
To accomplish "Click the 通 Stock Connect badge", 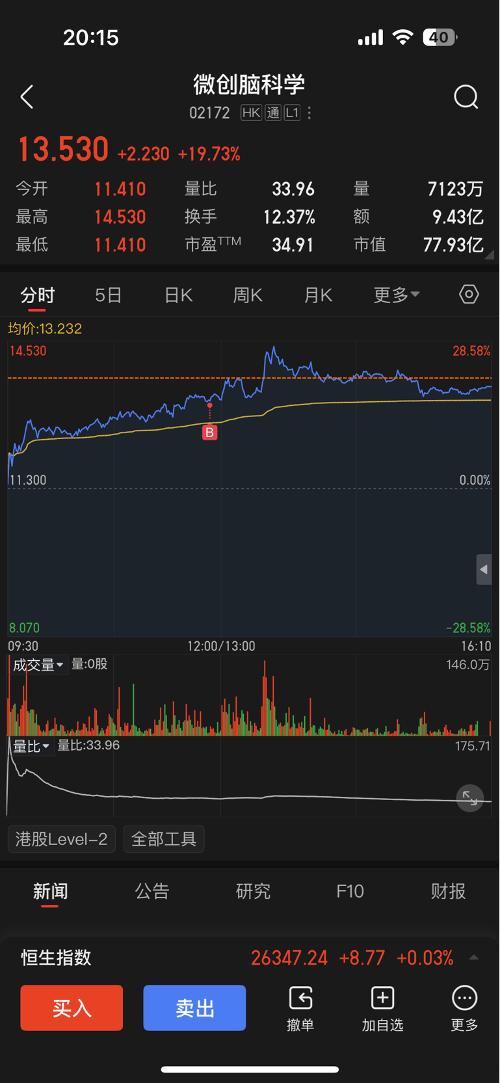I will coord(273,113).
